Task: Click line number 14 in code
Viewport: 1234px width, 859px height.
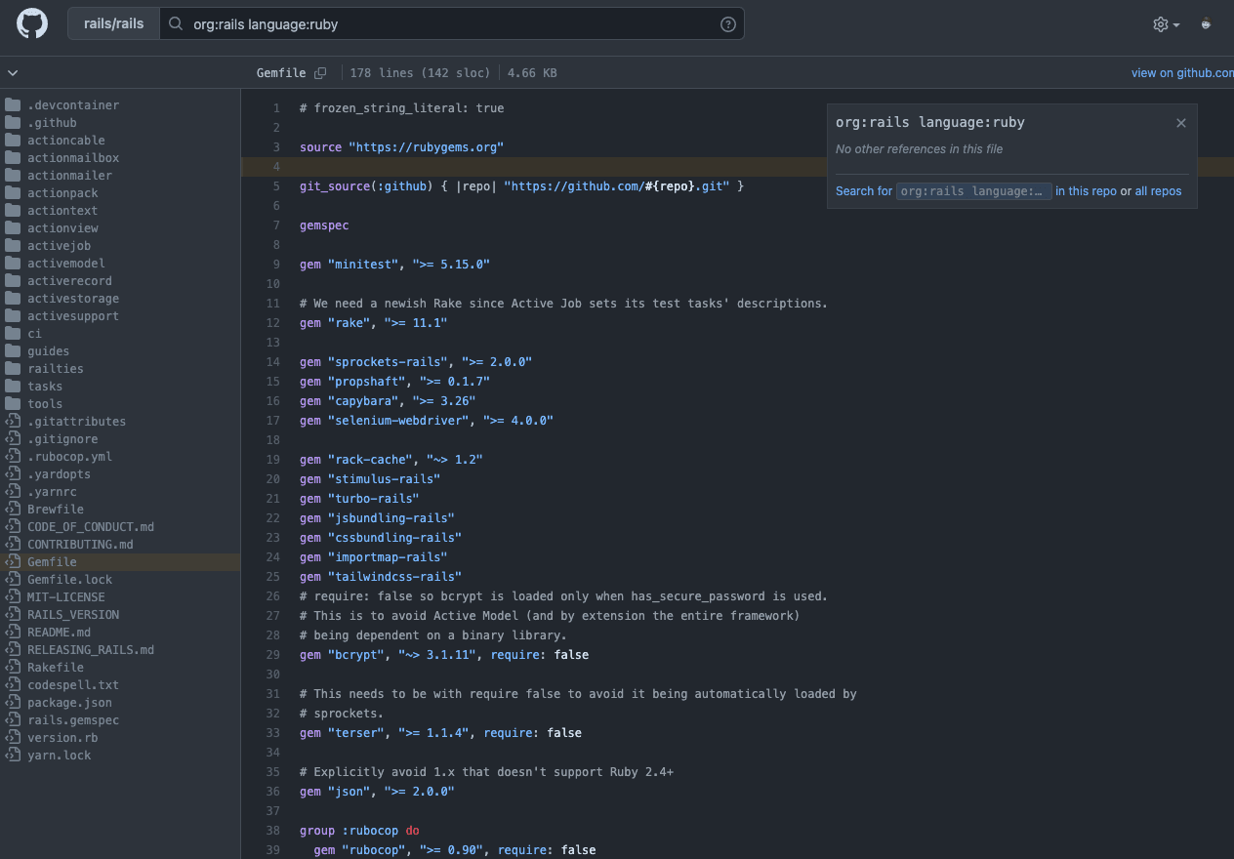Action: point(272,362)
